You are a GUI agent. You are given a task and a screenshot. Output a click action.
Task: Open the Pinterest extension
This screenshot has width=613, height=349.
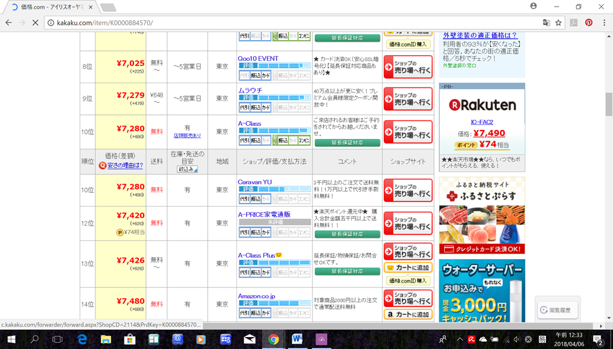pyautogui.click(x=589, y=23)
